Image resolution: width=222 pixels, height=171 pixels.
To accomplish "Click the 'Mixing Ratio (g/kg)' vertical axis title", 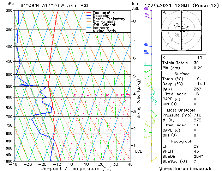I will 138,99.
